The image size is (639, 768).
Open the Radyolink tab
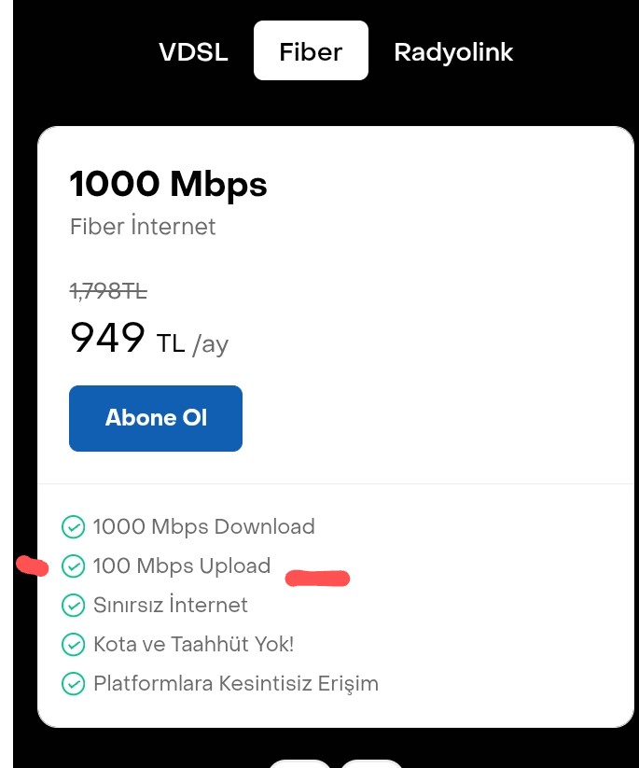click(x=453, y=52)
